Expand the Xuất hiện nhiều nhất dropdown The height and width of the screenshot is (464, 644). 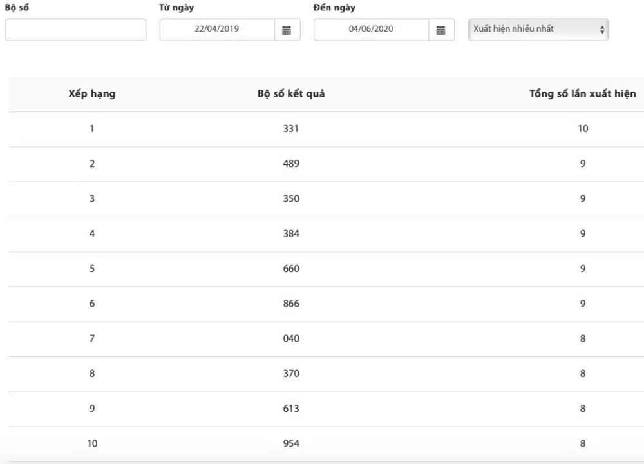pos(538,30)
